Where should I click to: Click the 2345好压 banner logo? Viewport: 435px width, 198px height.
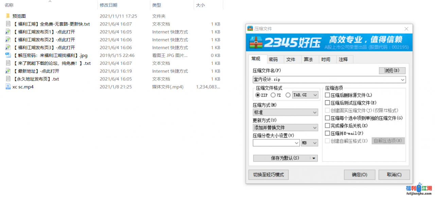tap(285, 42)
